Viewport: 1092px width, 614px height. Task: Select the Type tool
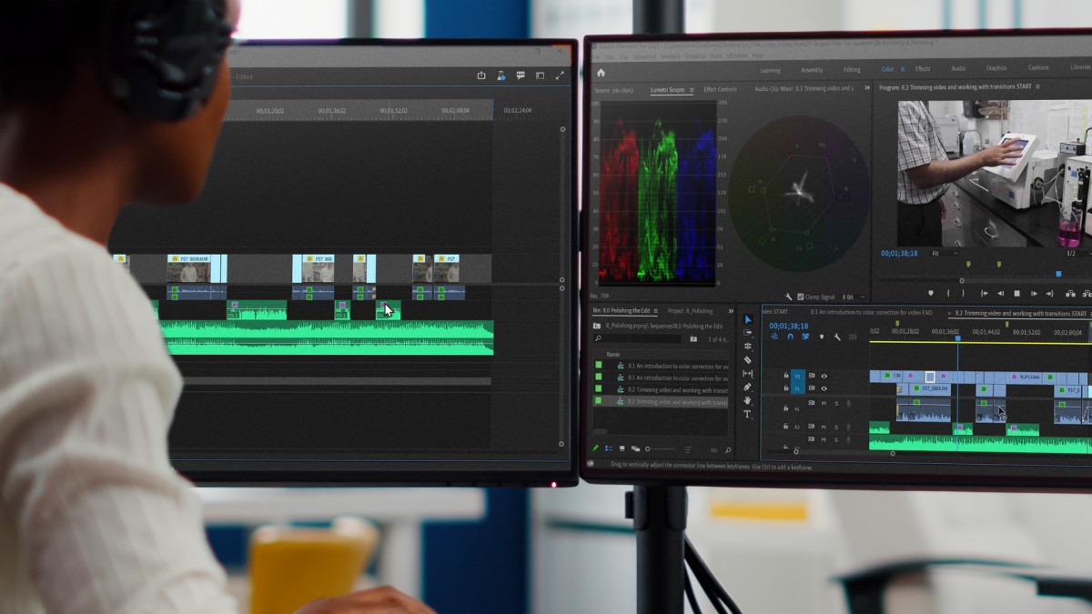pyautogui.click(x=748, y=414)
